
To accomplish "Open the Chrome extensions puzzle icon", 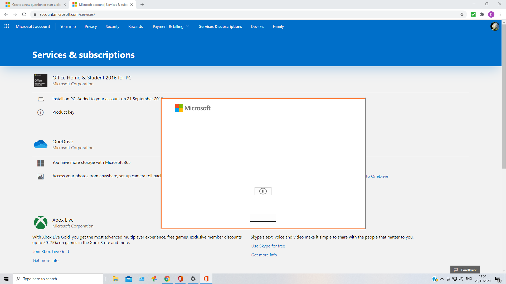I will pos(482,14).
